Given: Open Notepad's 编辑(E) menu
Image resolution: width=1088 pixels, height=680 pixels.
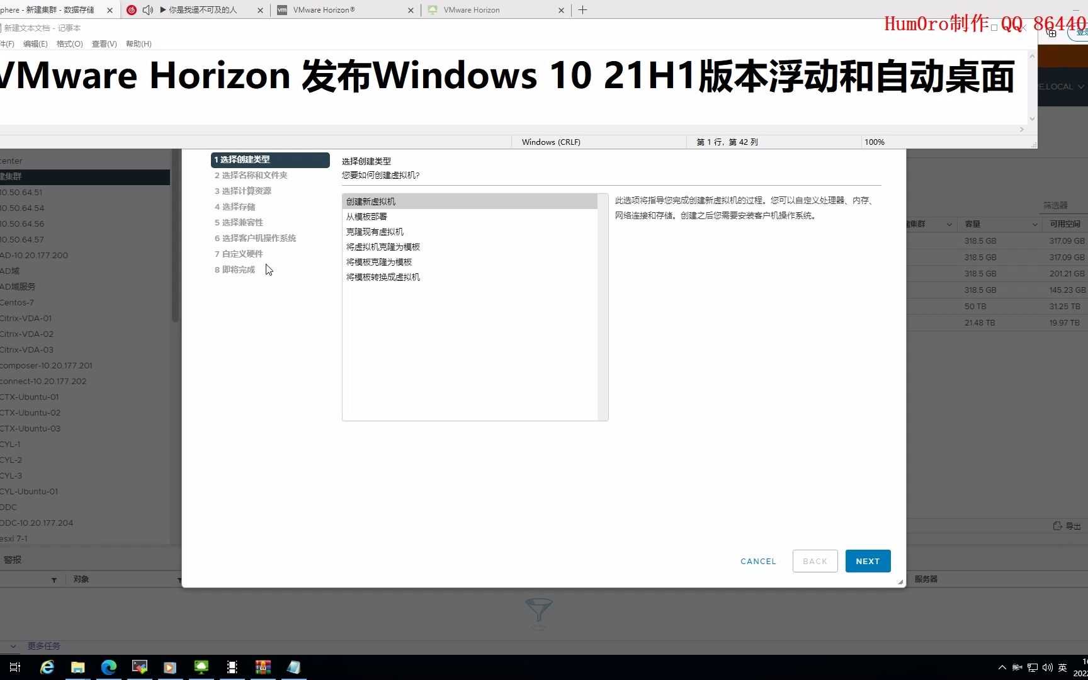Looking at the screenshot, I should coord(35,44).
